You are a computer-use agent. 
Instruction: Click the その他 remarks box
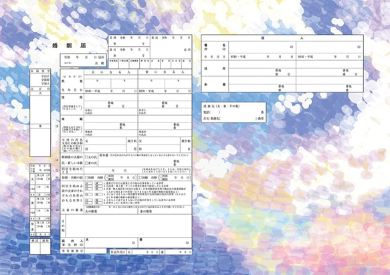(129, 226)
